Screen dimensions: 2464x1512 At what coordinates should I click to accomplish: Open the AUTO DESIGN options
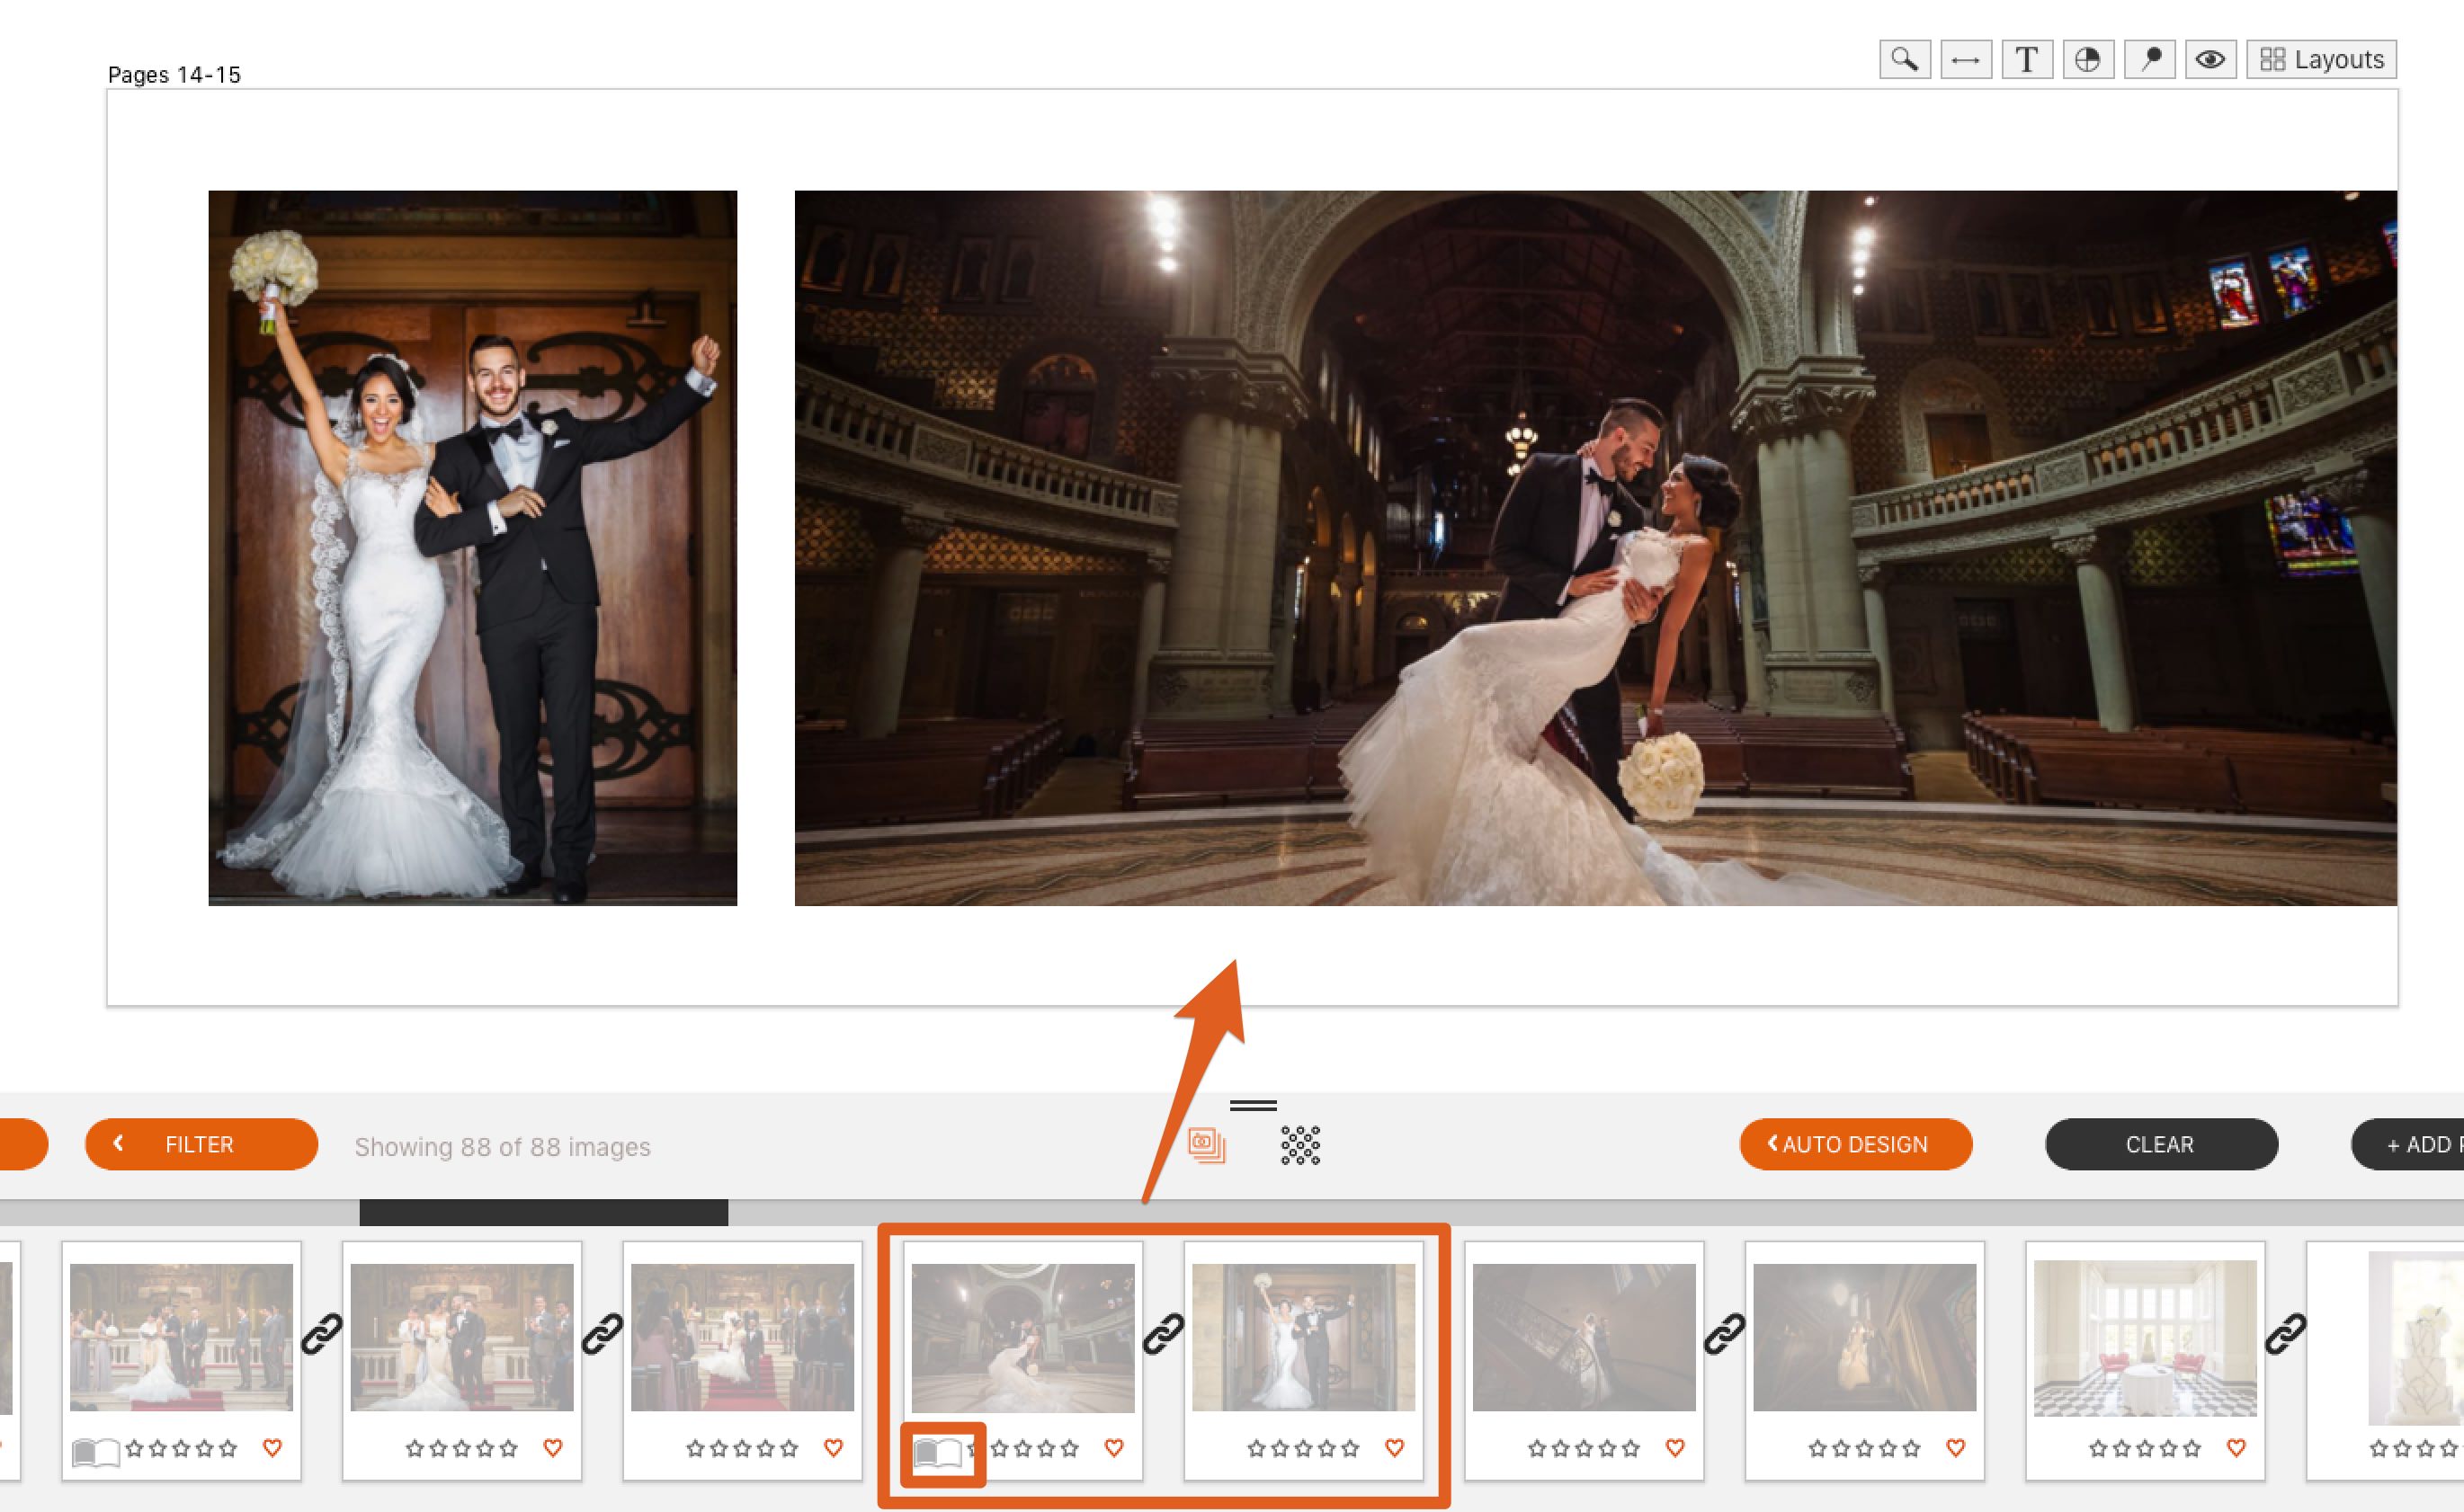point(1856,1144)
